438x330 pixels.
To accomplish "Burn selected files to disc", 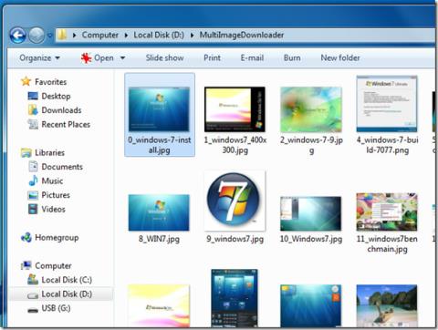I will [x=292, y=57].
